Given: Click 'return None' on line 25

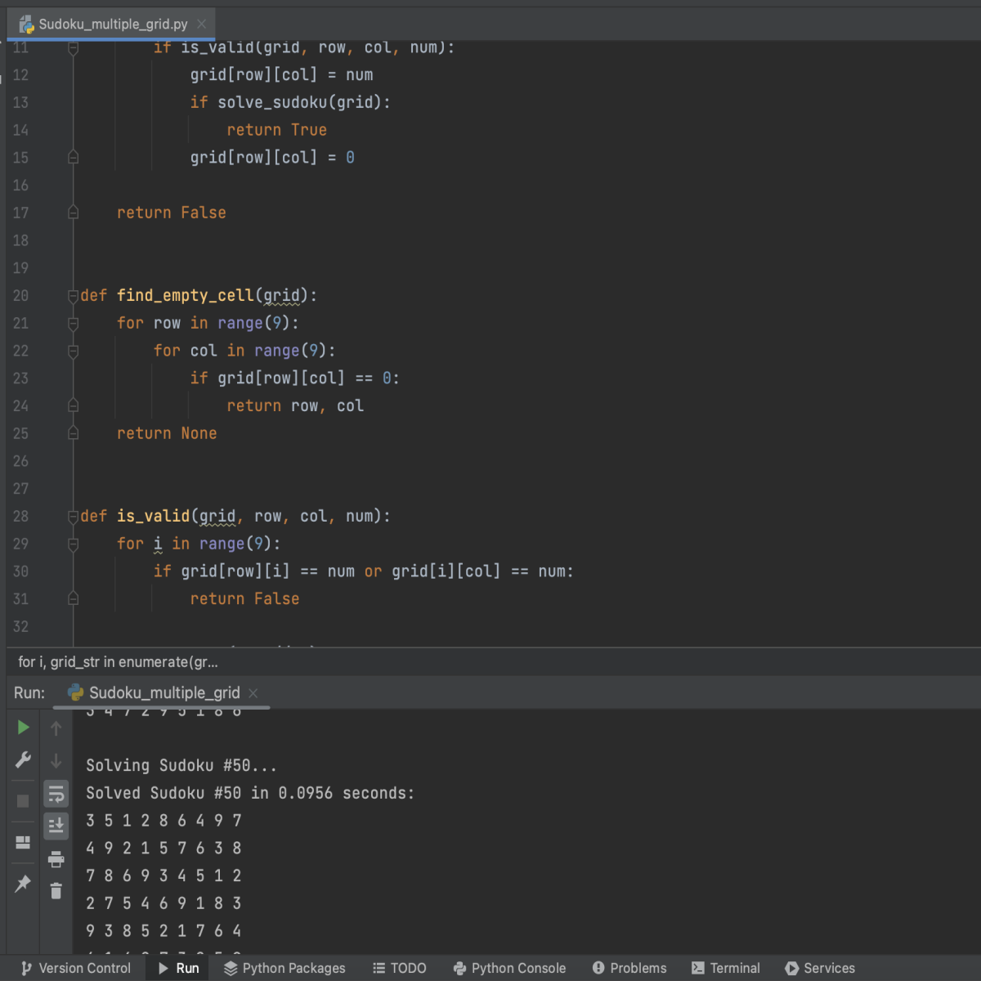Looking at the screenshot, I should click(x=167, y=433).
